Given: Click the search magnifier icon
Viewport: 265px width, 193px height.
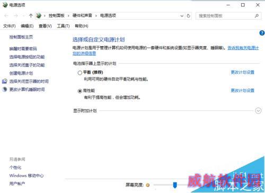Looking at the screenshot, I should pyautogui.click(x=257, y=16).
